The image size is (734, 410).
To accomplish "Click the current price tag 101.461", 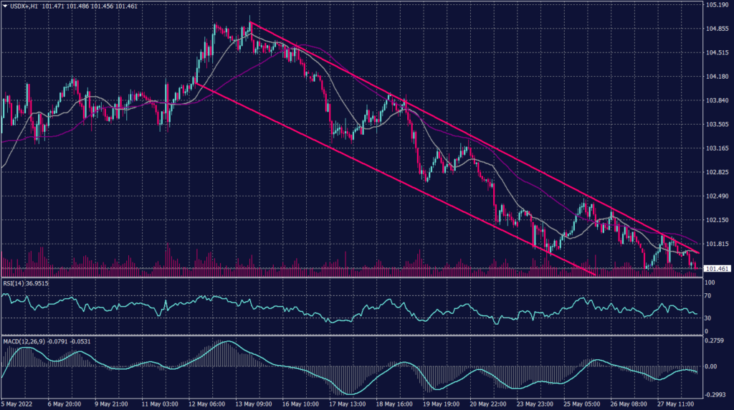I will coord(717,269).
